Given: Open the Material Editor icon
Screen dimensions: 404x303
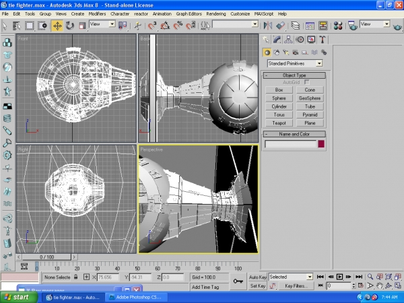Looking at the screenshot, I should coord(338,26).
